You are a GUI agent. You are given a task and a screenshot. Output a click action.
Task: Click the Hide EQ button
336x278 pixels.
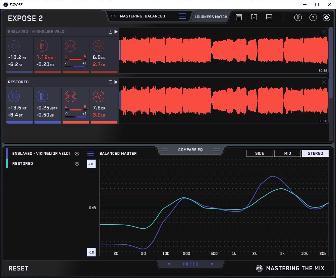191,264
